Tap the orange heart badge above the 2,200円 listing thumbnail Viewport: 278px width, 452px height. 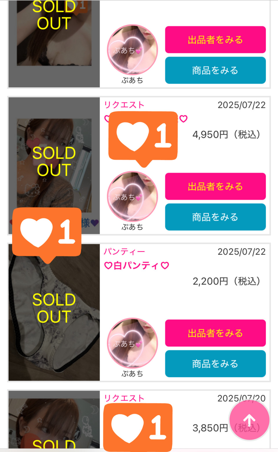tap(47, 232)
